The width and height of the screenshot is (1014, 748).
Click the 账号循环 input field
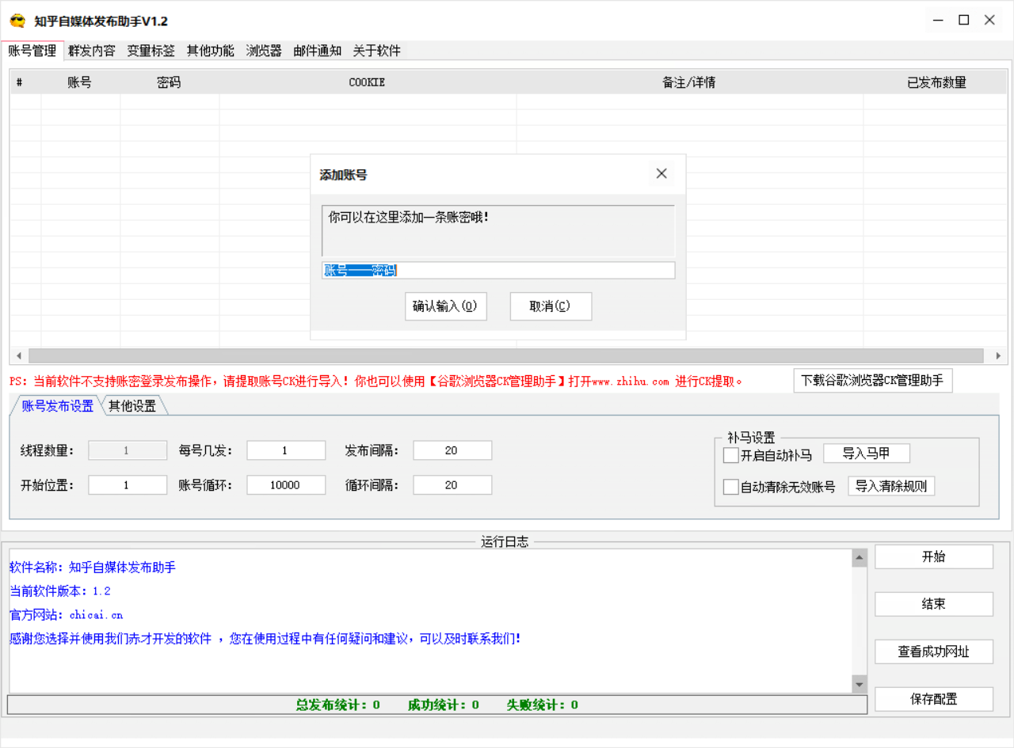[x=286, y=485]
